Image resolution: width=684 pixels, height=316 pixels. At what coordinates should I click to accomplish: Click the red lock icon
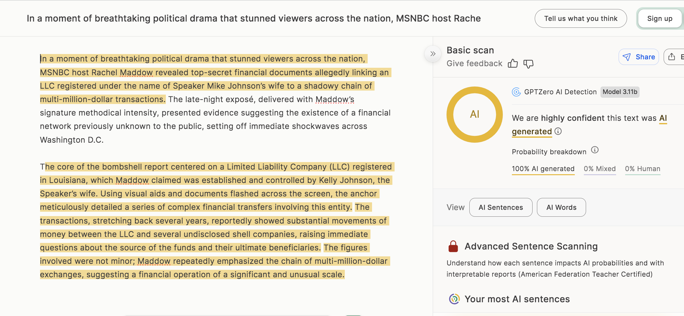click(453, 246)
